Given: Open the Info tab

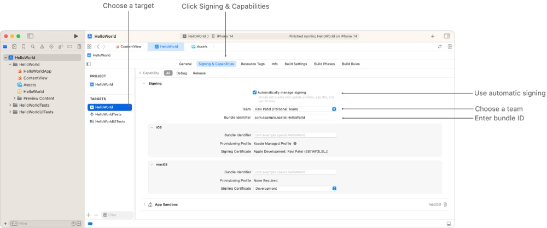Looking at the screenshot, I should pyautogui.click(x=275, y=64).
